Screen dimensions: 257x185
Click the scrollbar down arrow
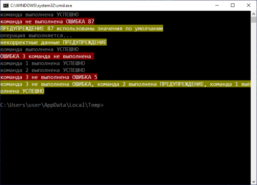tap(254, 182)
